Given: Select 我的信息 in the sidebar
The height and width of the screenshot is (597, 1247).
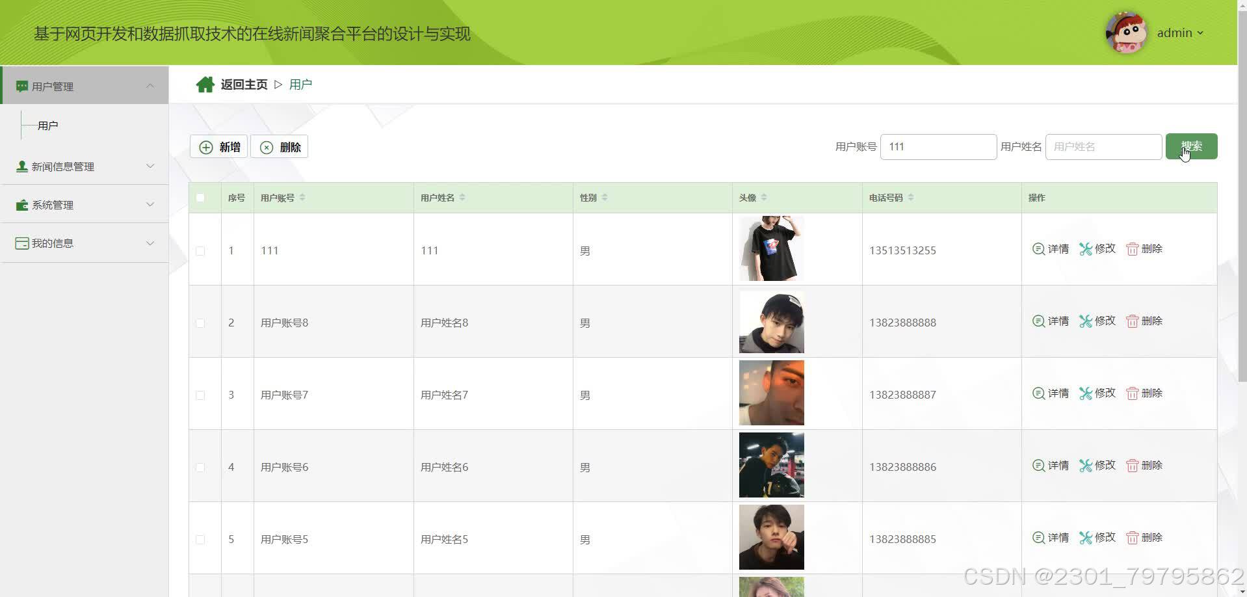Looking at the screenshot, I should click(85, 243).
